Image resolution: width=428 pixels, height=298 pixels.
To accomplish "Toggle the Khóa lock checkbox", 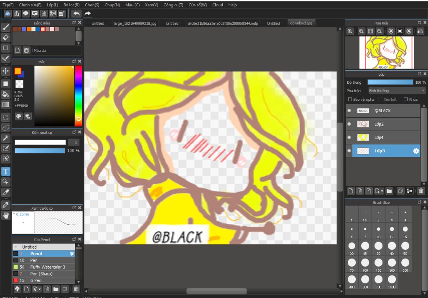I will 405,100.
